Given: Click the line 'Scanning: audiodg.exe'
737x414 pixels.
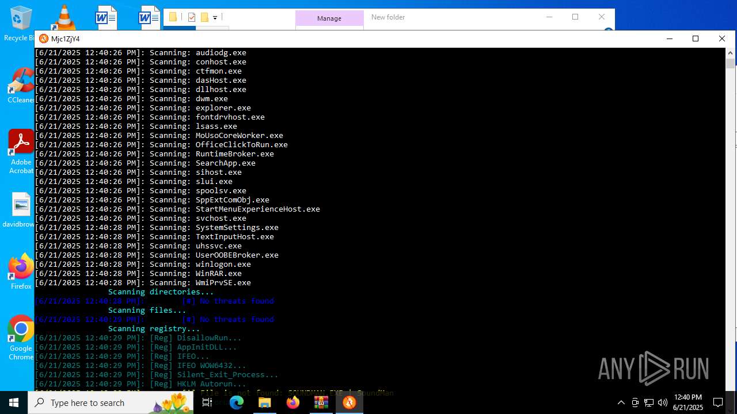Looking at the screenshot, I should click(140, 52).
